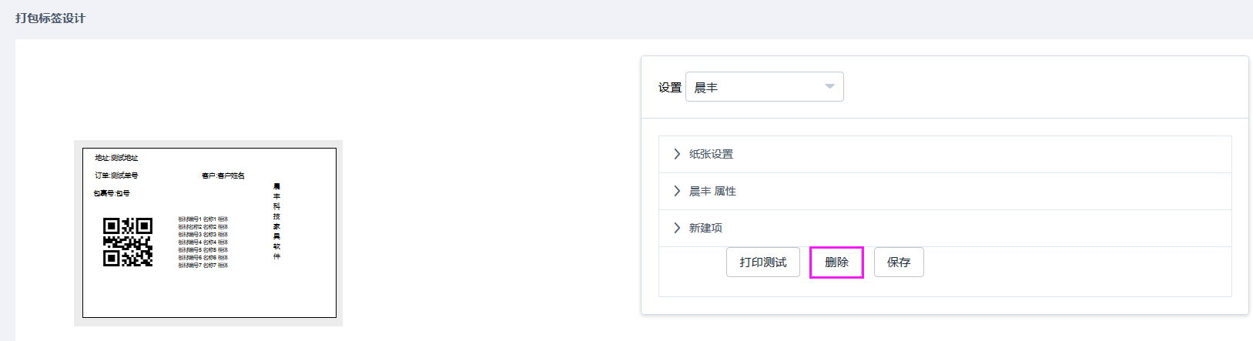Image resolution: width=1253 pixels, height=341 pixels.
Task: Open the 晨丰 settings dropdown
Action: pyautogui.click(x=764, y=87)
